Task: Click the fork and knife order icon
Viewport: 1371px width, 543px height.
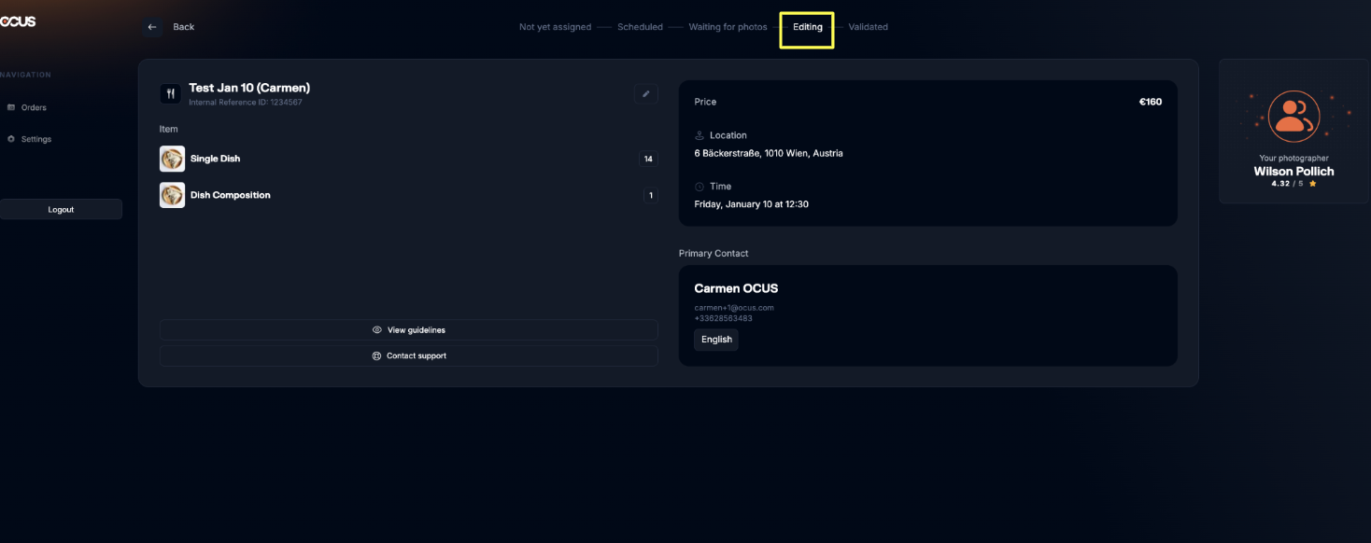Action: (171, 93)
